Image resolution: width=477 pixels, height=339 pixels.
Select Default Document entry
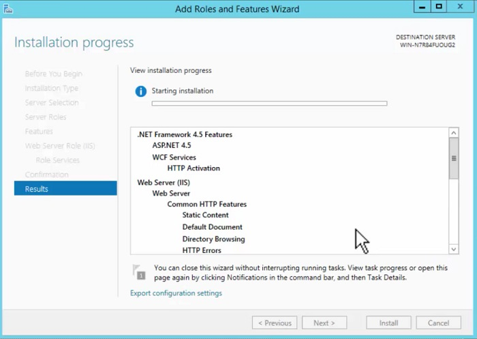pyautogui.click(x=213, y=227)
